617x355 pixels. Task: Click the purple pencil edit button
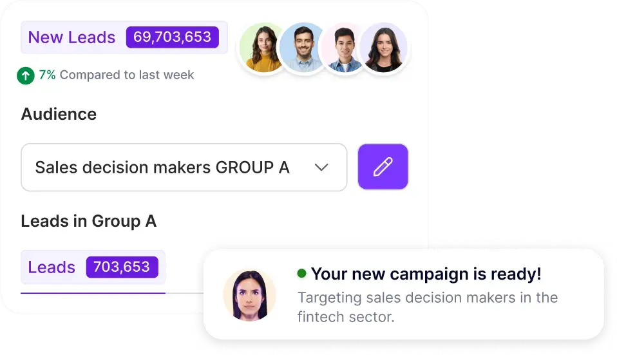click(x=383, y=167)
